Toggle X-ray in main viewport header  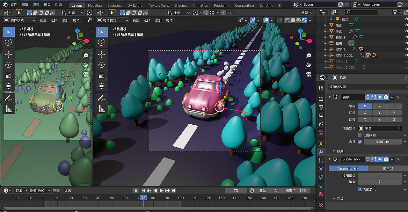point(280,20)
